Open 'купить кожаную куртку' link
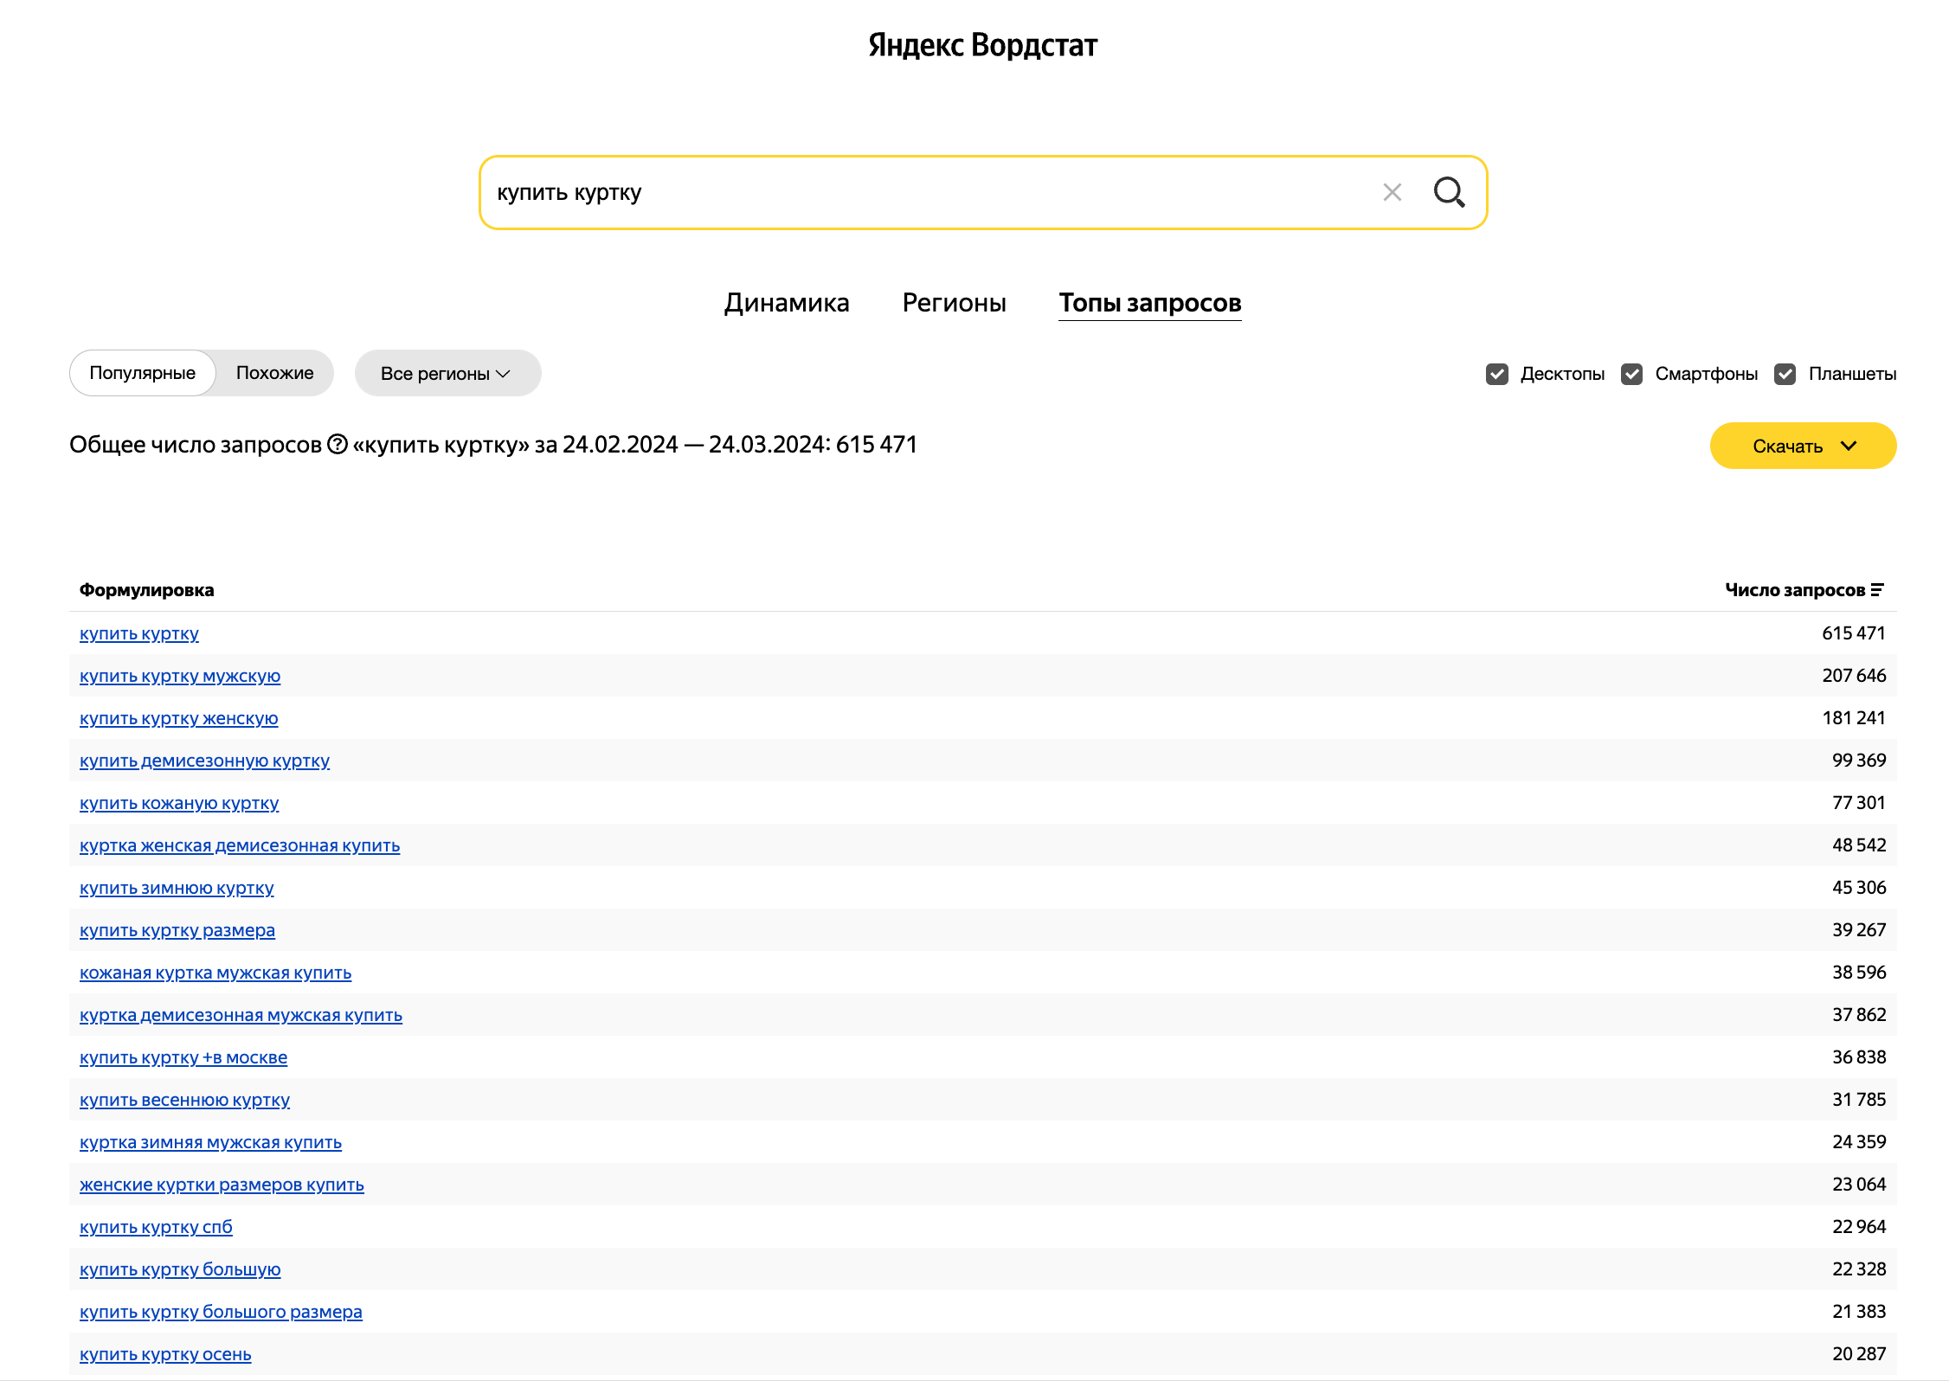The image size is (1949, 1381). click(179, 803)
